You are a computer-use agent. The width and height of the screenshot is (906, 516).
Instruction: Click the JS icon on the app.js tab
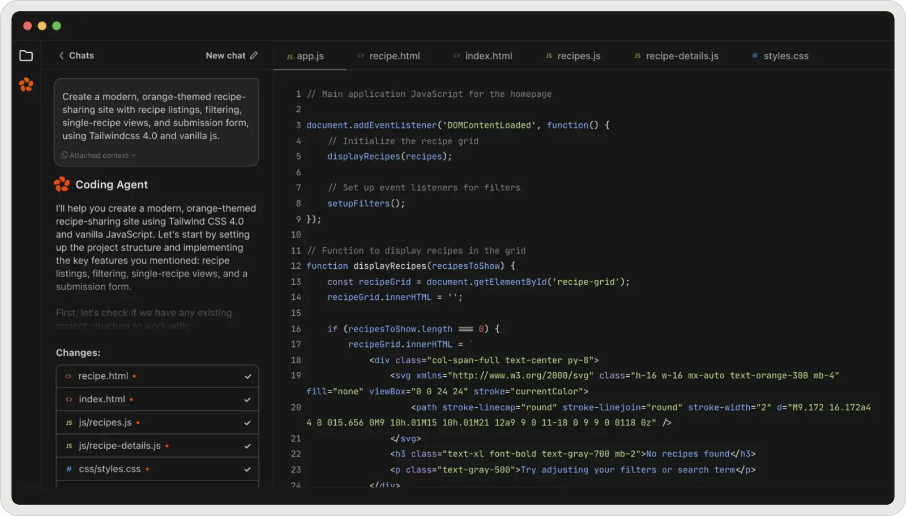[290, 56]
